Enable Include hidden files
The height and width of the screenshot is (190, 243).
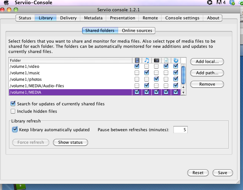tap(13, 111)
